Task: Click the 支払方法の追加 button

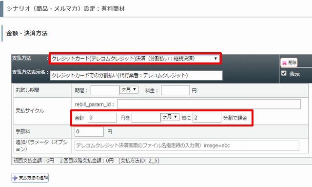Action: click(x=30, y=178)
